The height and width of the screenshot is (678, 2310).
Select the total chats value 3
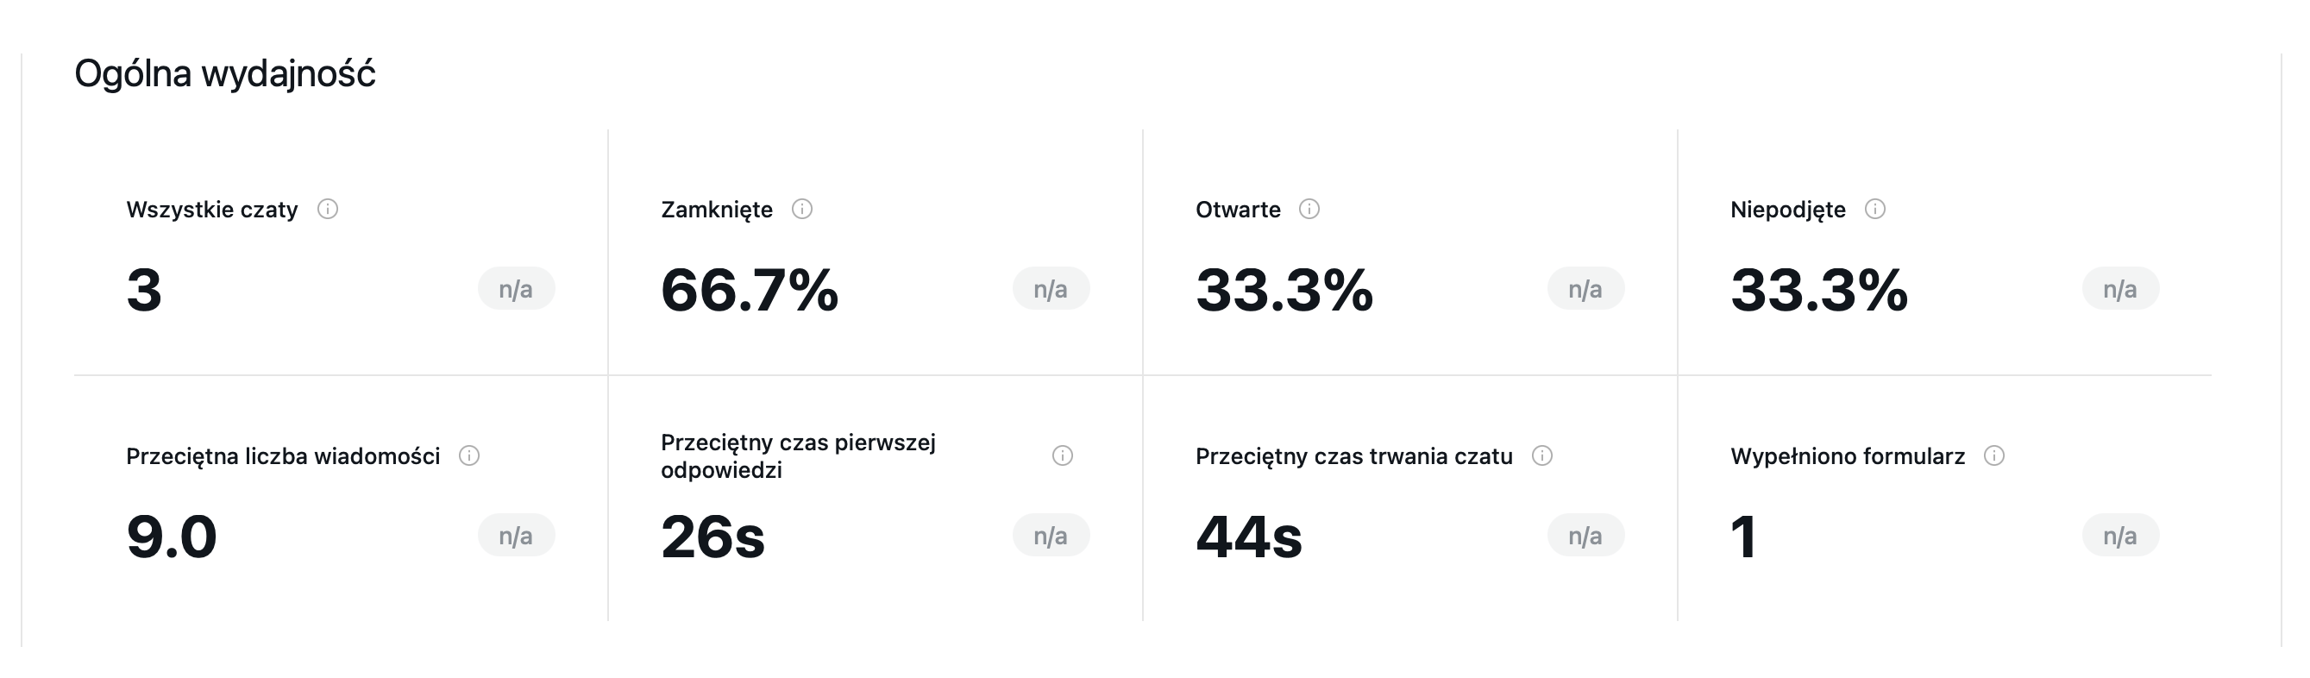pyautogui.click(x=144, y=290)
